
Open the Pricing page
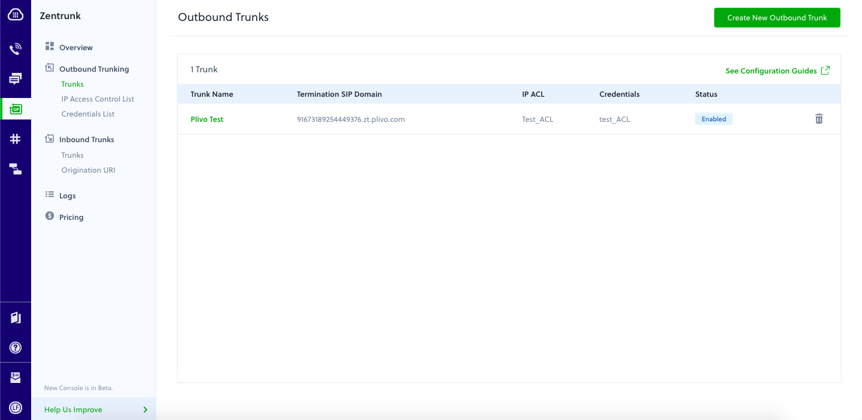pyautogui.click(x=71, y=217)
